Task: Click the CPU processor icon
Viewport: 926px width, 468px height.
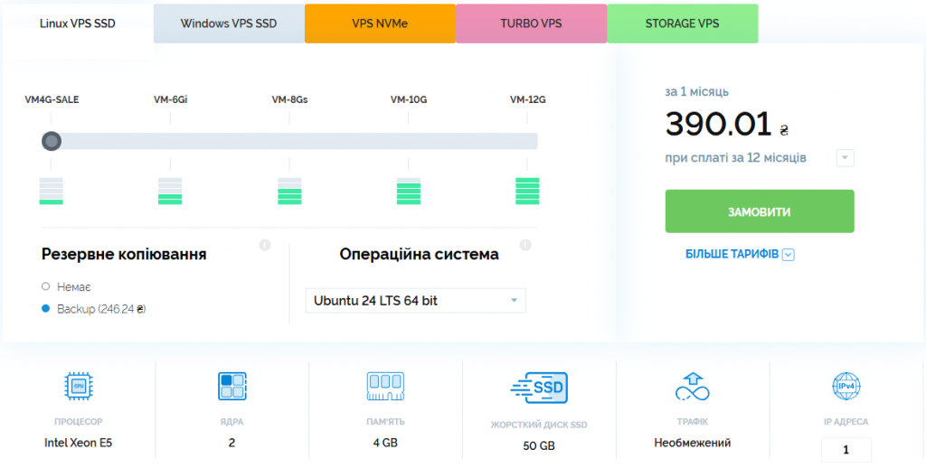Action: tap(79, 386)
